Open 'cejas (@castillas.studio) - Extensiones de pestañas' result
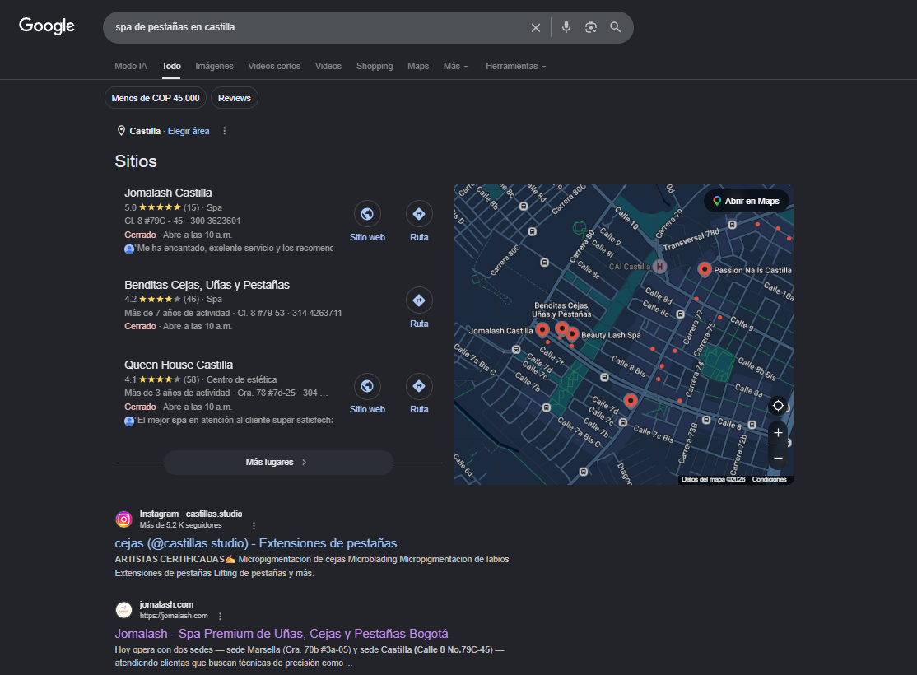Screen dimensions: 917x675 (255, 543)
